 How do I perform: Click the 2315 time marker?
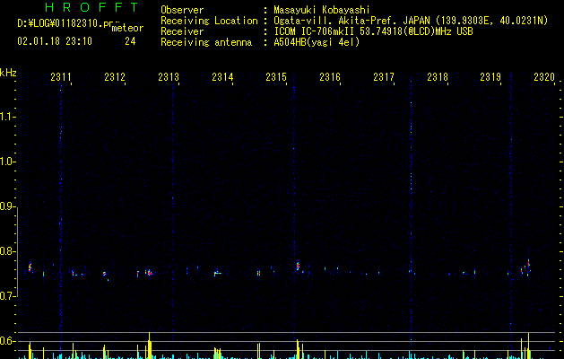(x=276, y=76)
